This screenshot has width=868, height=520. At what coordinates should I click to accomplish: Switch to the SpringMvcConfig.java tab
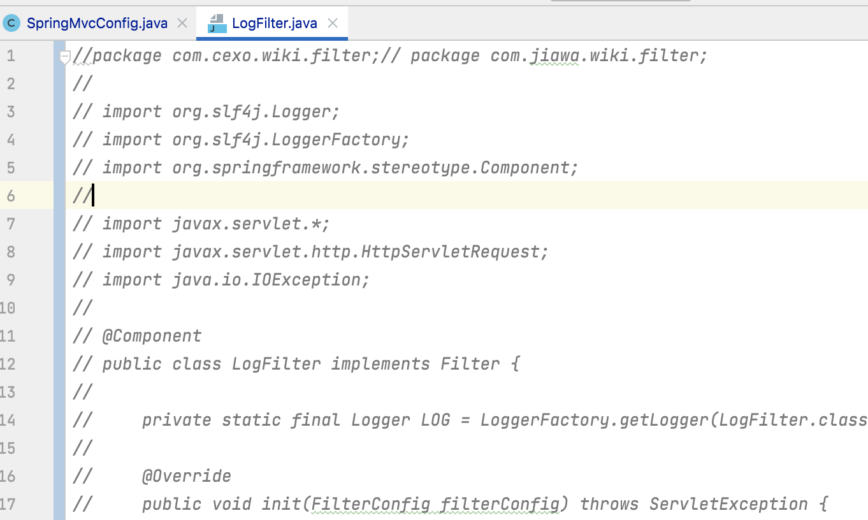point(97,24)
